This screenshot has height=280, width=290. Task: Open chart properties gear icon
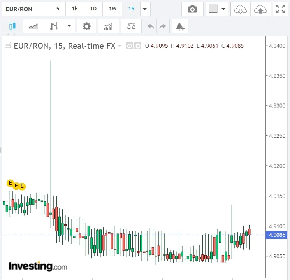[x=86, y=26]
